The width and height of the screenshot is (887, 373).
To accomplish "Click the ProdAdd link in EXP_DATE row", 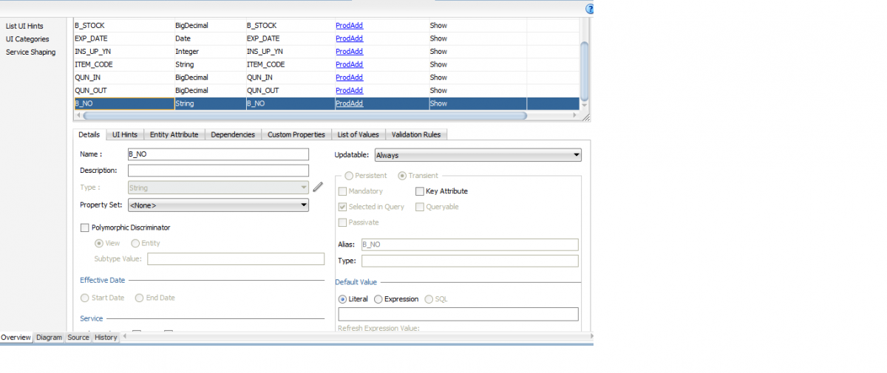I will tap(349, 38).
